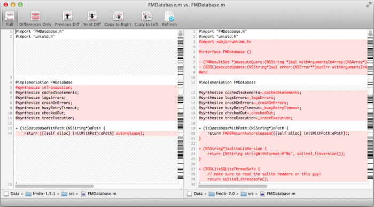This screenshot has width=374, height=207.
Task: Click the '@end' line in right pane
Action: (283, 72)
